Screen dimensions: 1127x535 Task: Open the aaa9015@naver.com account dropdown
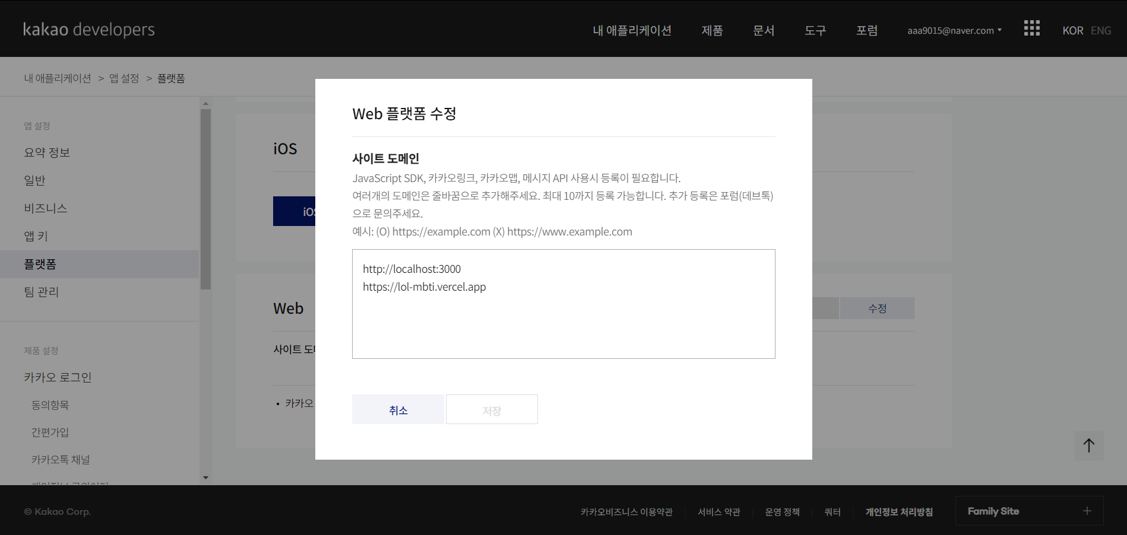click(954, 30)
